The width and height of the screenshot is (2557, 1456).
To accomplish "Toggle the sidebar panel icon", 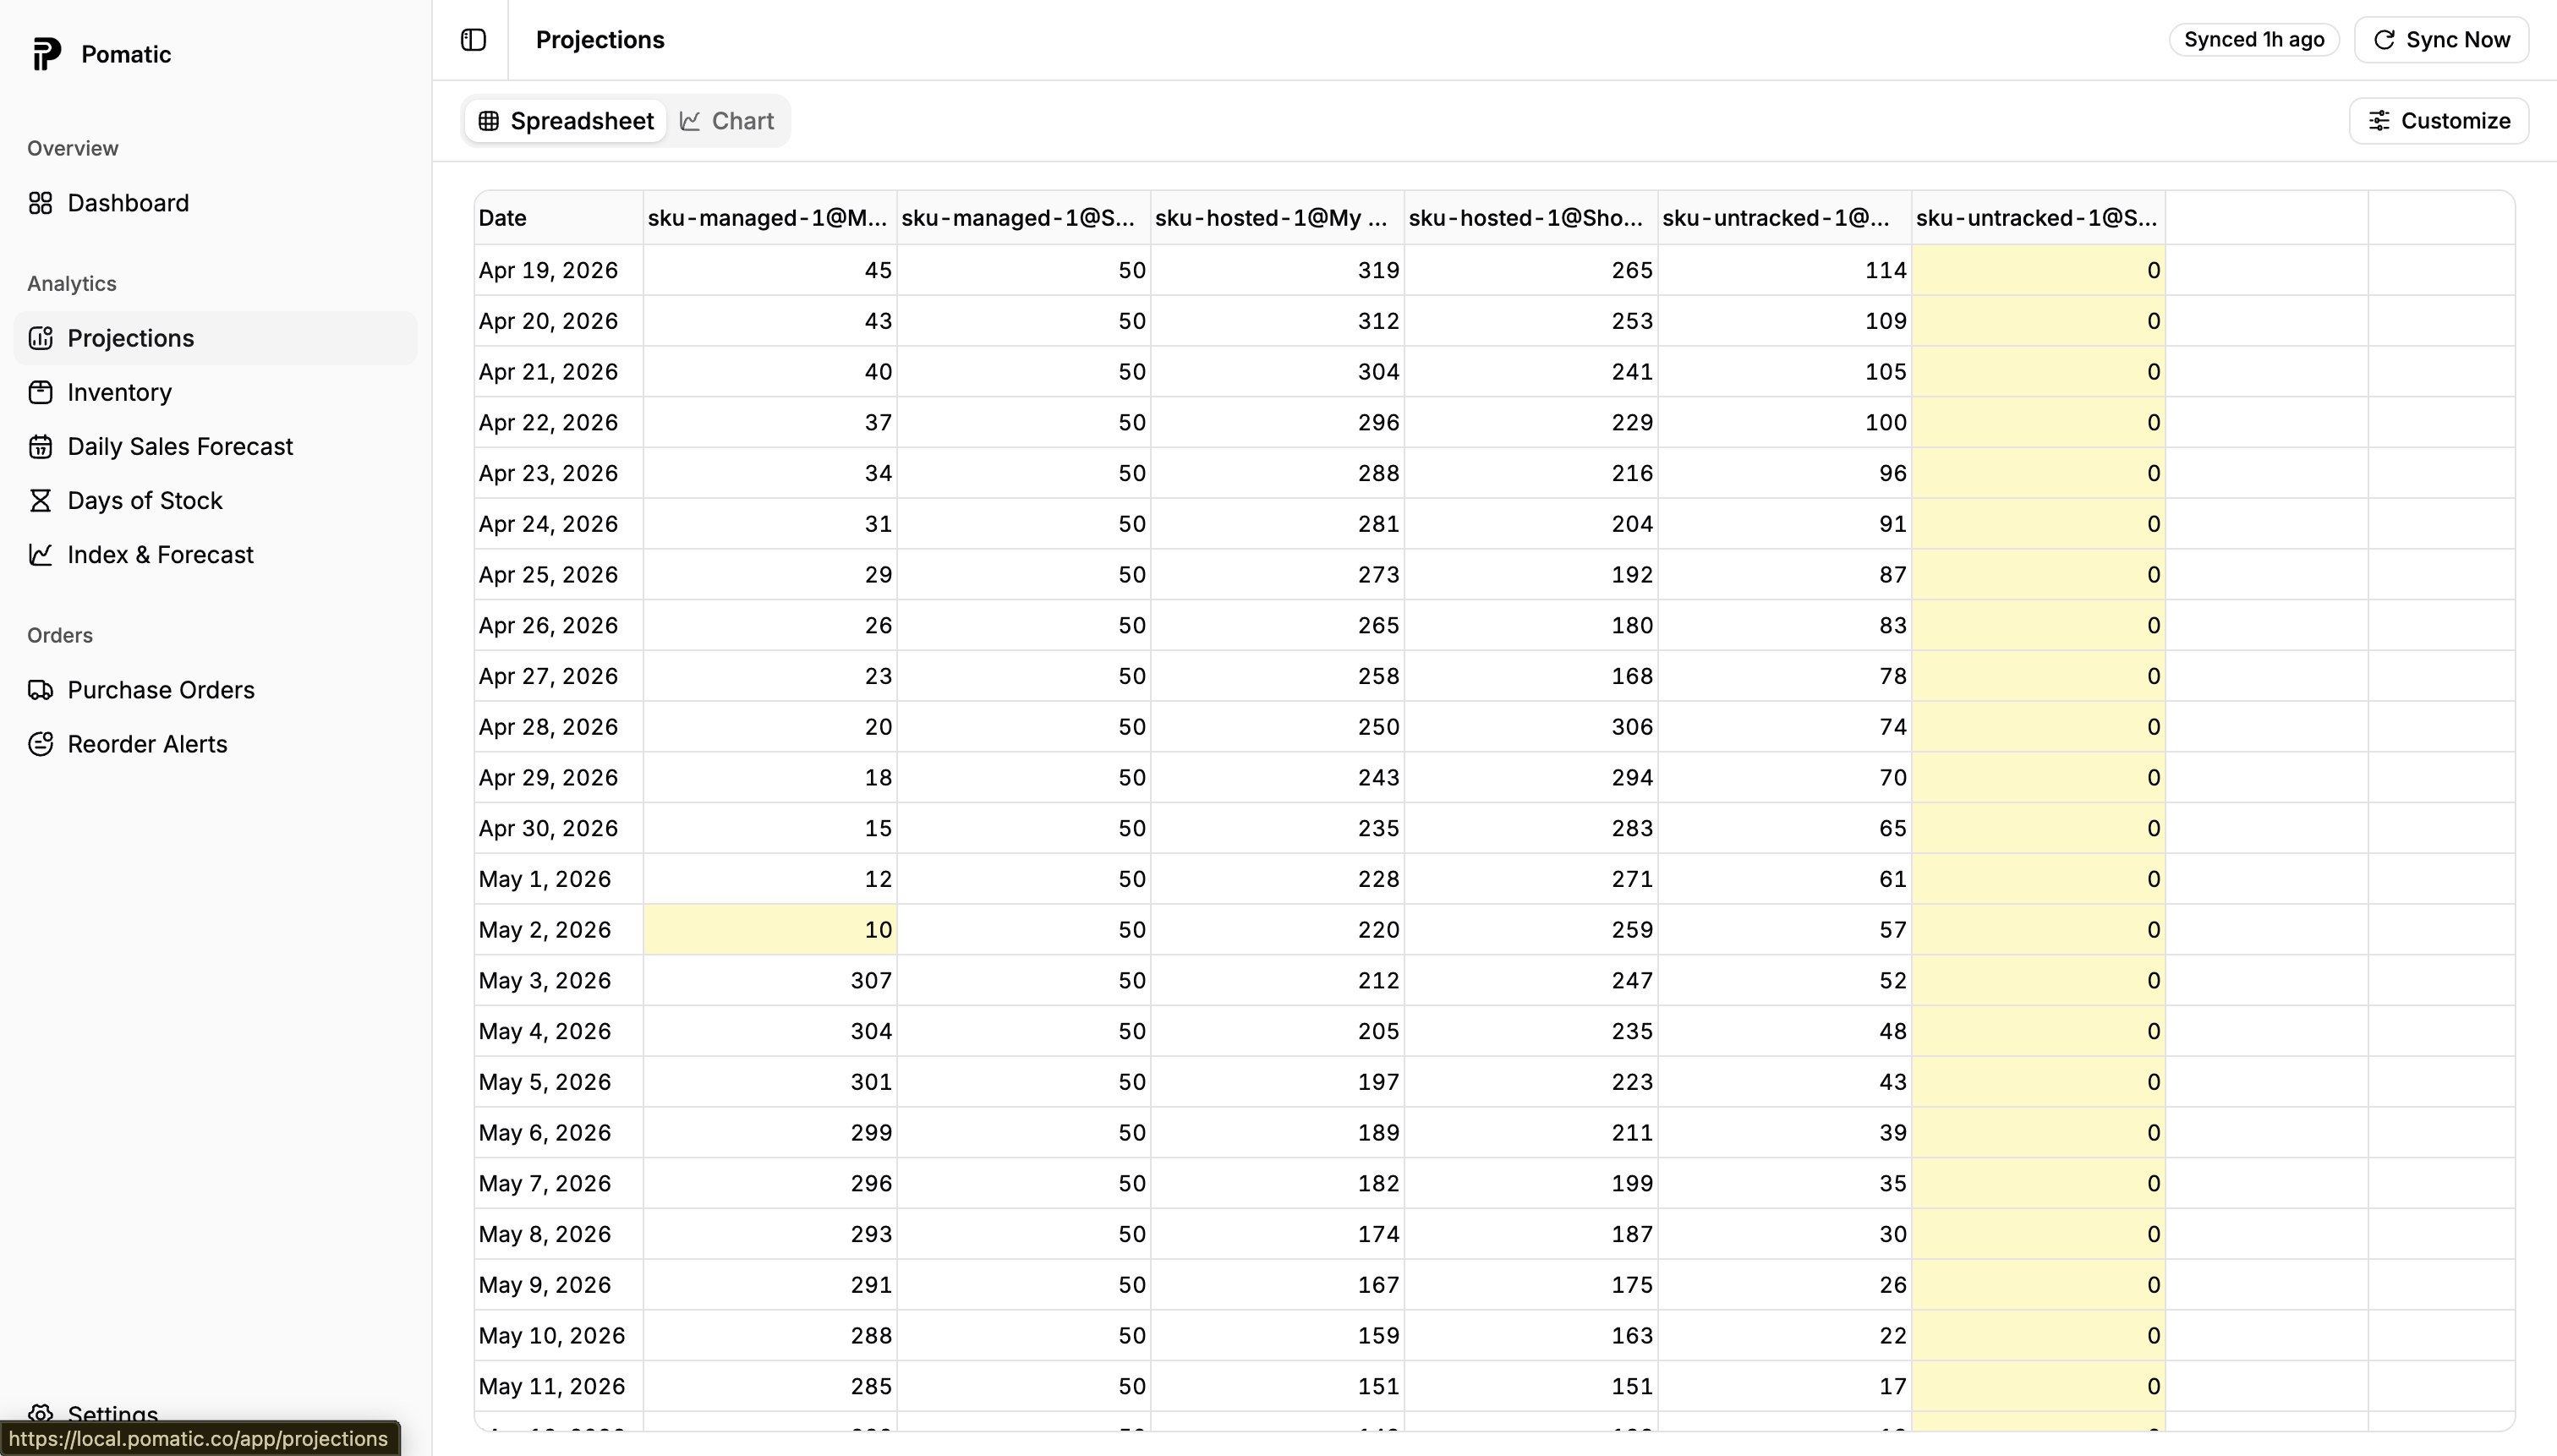I will (473, 40).
